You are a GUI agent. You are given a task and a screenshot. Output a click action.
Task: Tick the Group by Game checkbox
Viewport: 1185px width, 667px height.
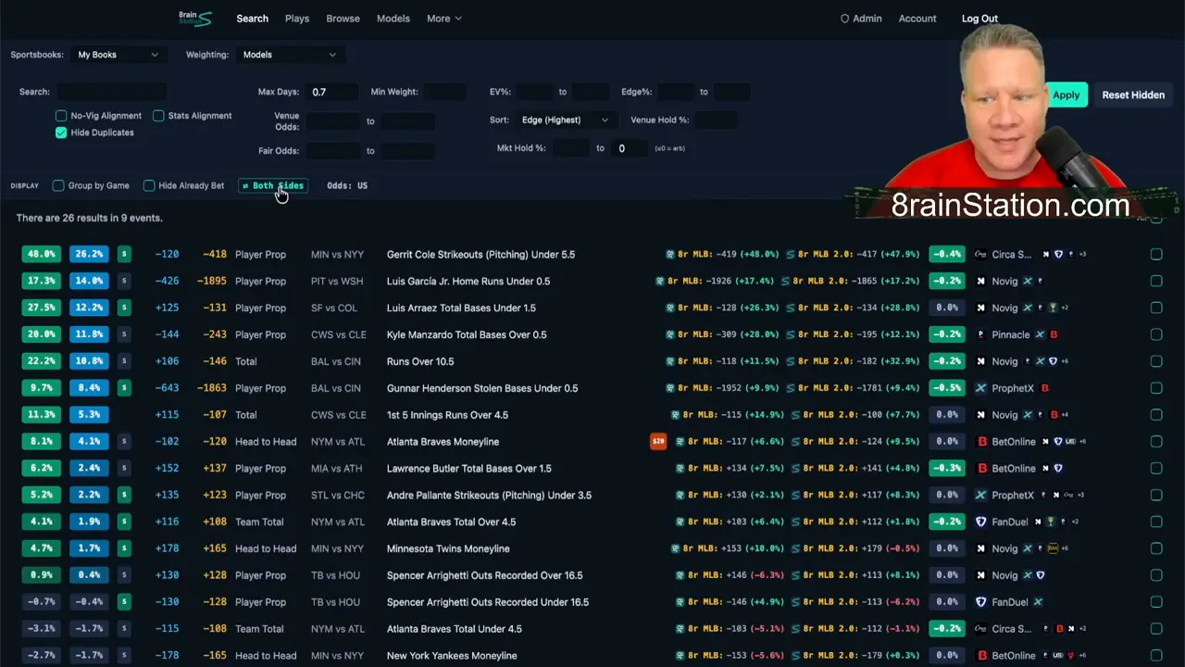point(58,185)
